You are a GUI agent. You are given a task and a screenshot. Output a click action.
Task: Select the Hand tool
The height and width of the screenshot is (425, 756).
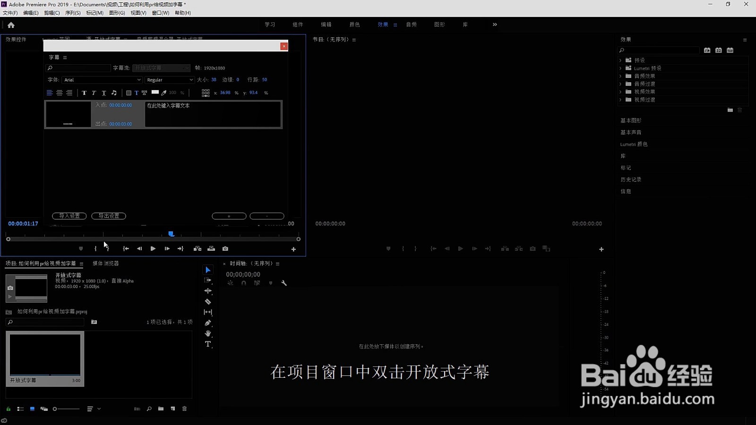pyautogui.click(x=208, y=333)
